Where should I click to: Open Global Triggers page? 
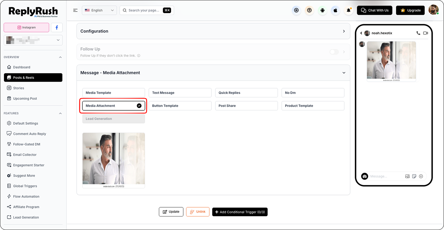click(x=33, y=186)
